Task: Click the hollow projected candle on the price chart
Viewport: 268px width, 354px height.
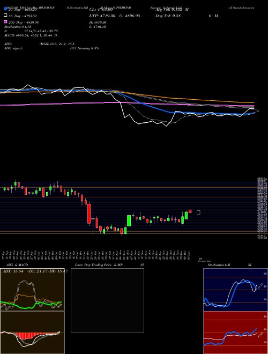Action: (198, 212)
